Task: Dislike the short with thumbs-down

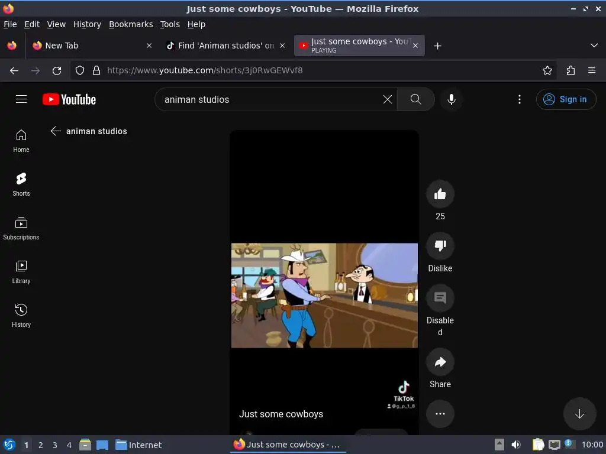Action: click(440, 245)
